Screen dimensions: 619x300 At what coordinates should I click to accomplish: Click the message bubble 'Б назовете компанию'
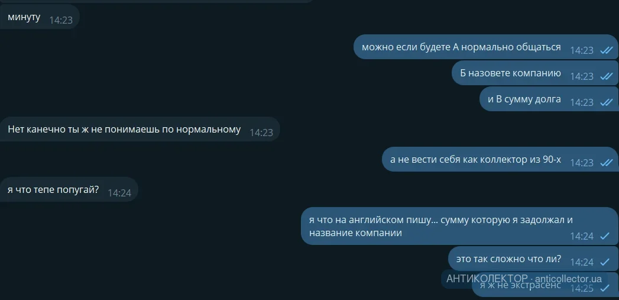(535, 73)
